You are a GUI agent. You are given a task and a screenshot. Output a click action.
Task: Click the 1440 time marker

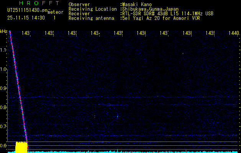tap(233, 34)
